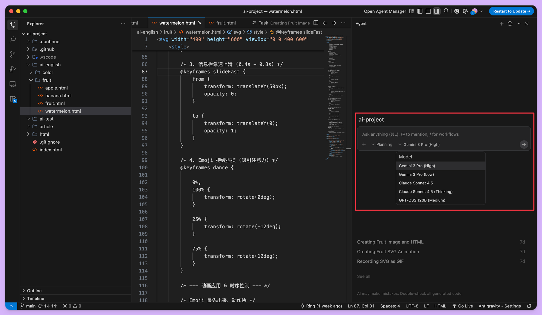The height and width of the screenshot is (315, 542).
Task: Send the agent prompt arrow button
Action: (524, 144)
